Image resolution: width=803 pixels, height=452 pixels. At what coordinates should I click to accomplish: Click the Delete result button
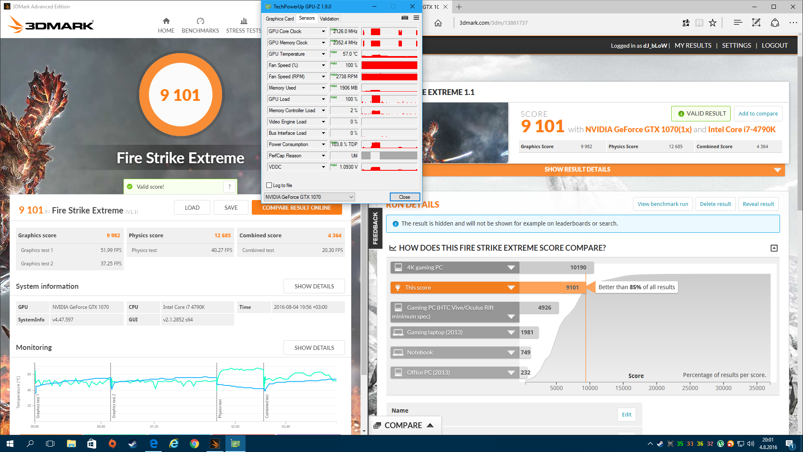[715, 204]
